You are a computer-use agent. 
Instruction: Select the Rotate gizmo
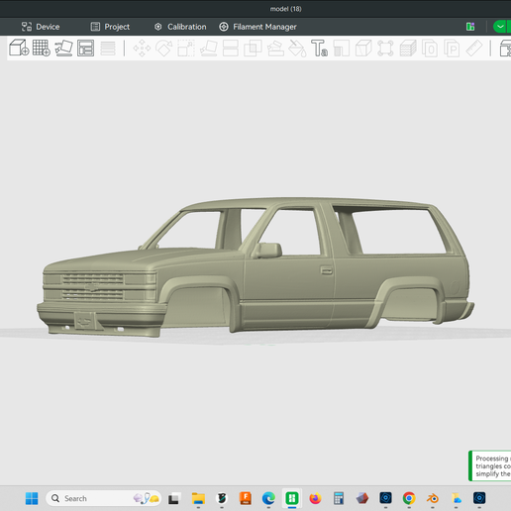click(164, 49)
